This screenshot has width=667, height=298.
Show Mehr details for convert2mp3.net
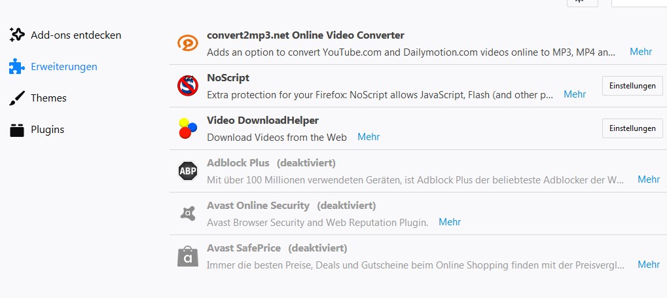641,52
